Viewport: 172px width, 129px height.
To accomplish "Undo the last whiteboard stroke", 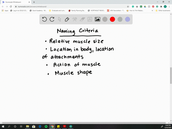I will coord(44,19).
